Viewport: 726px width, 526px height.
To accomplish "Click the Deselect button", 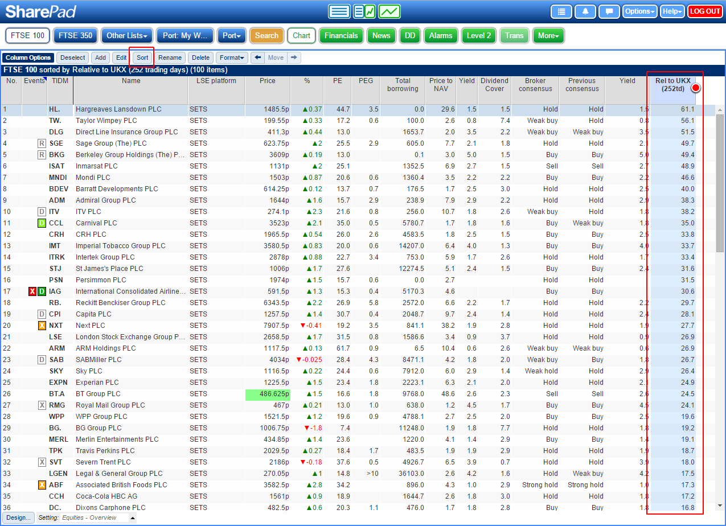I will [73, 57].
